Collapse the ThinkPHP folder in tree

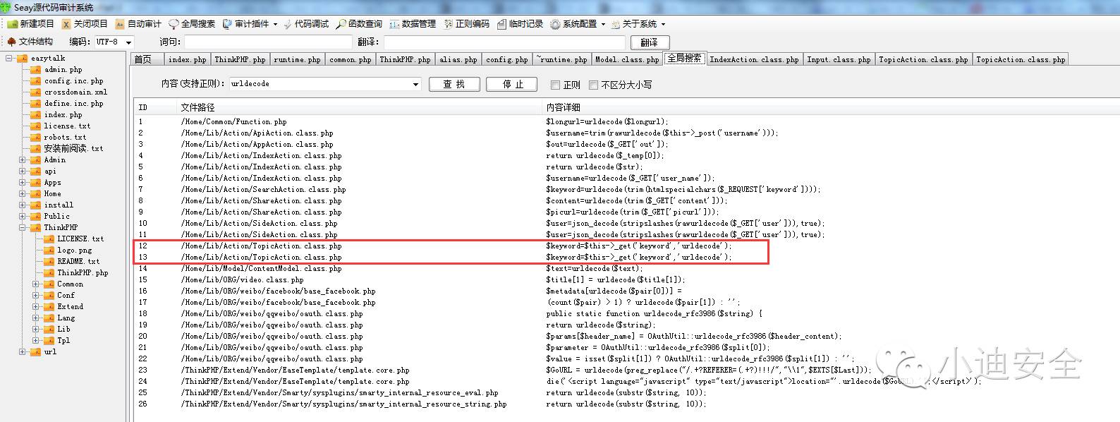[22, 228]
